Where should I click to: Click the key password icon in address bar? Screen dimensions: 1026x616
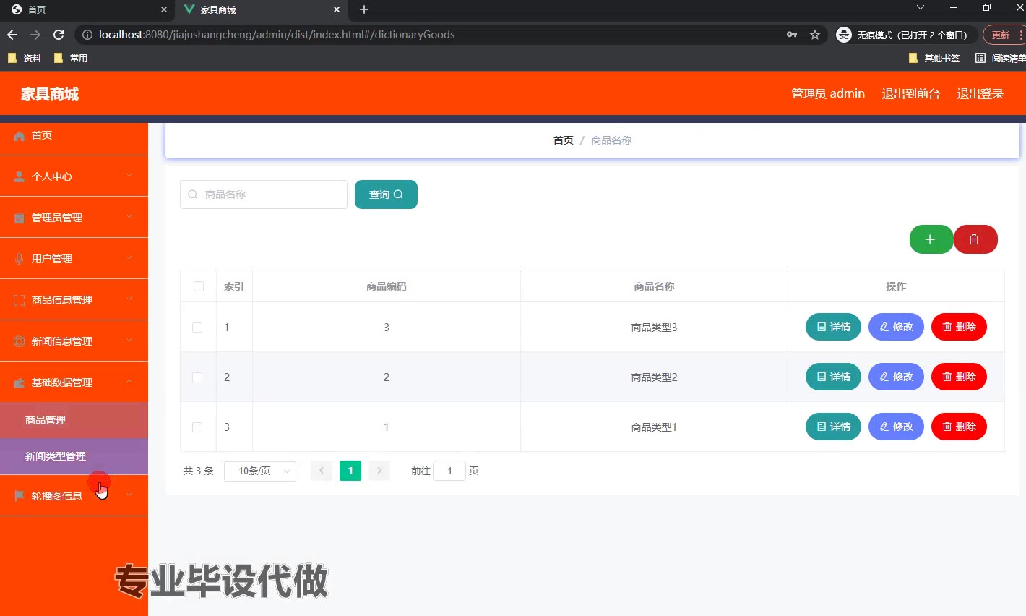(x=792, y=35)
